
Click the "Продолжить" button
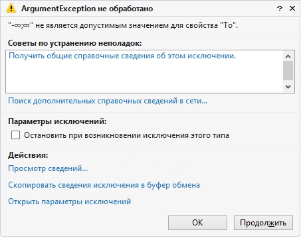coord(263,223)
